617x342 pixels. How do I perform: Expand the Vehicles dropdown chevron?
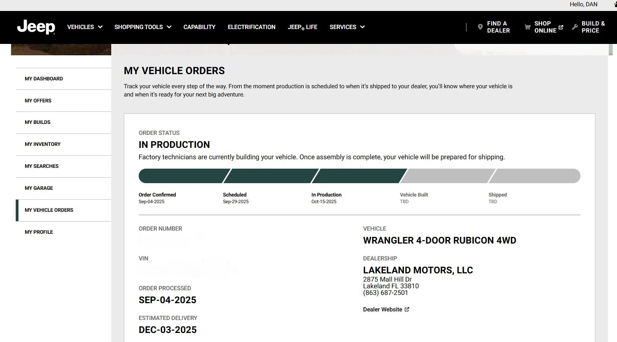100,27
